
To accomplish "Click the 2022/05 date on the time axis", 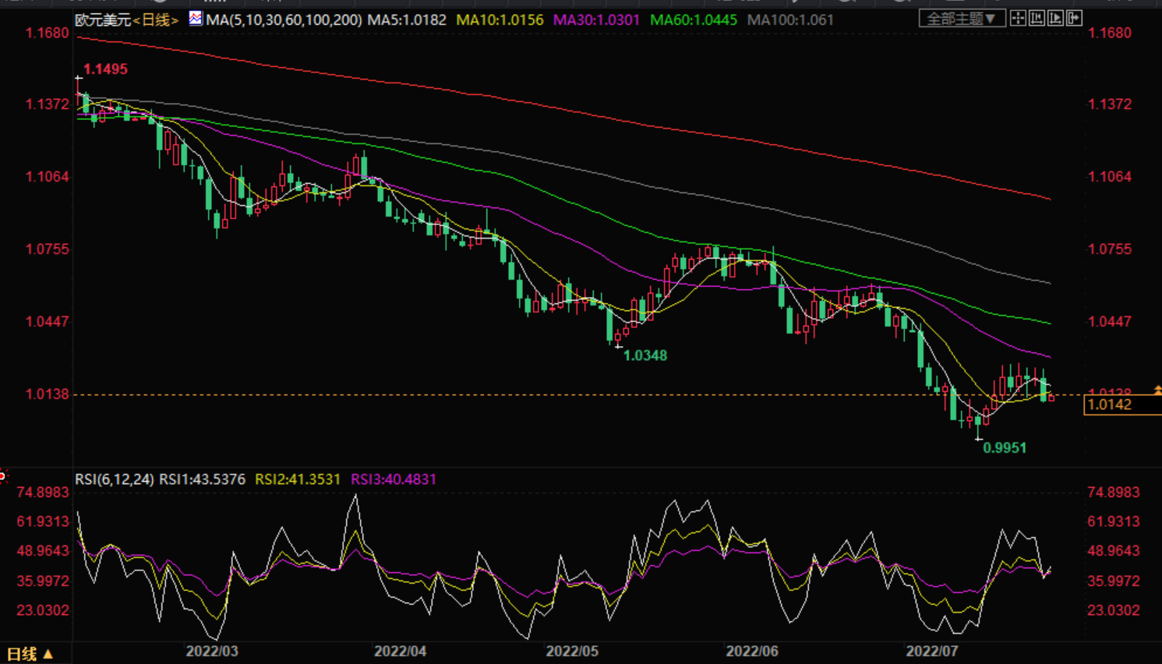I will click(x=572, y=651).
